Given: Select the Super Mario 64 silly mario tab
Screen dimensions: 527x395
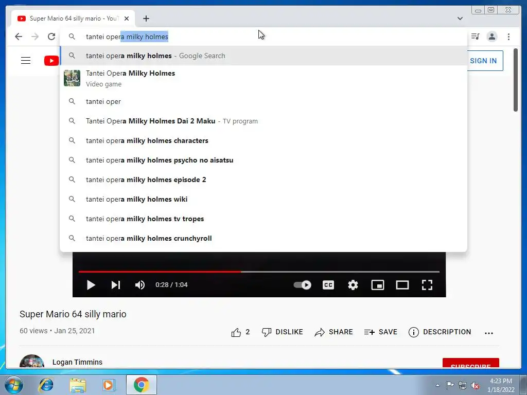Looking at the screenshot, I should (x=73, y=19).
